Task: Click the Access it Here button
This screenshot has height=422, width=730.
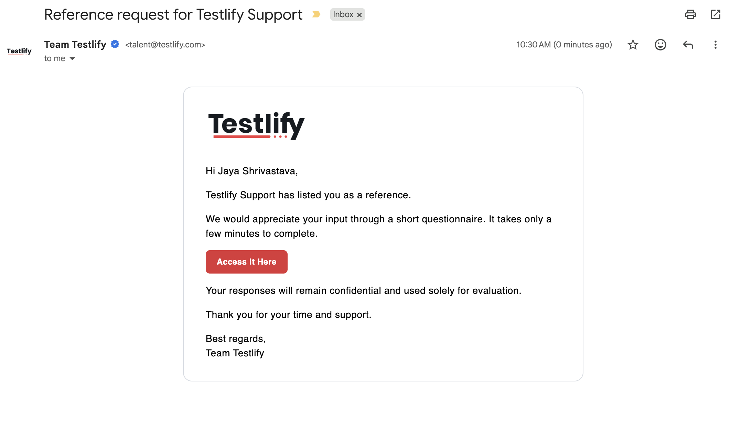Action: [246, 262]
